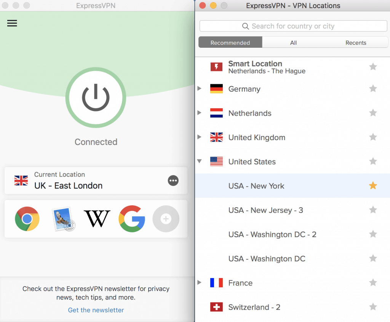The image size is (390, 322).
Task: Select Switzerland - 2 location
Action: point(292,307)
